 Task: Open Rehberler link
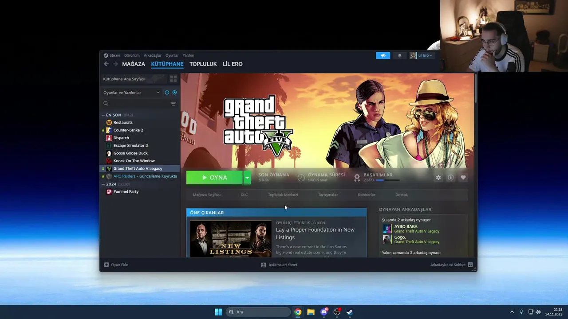(x=367, y=195)
